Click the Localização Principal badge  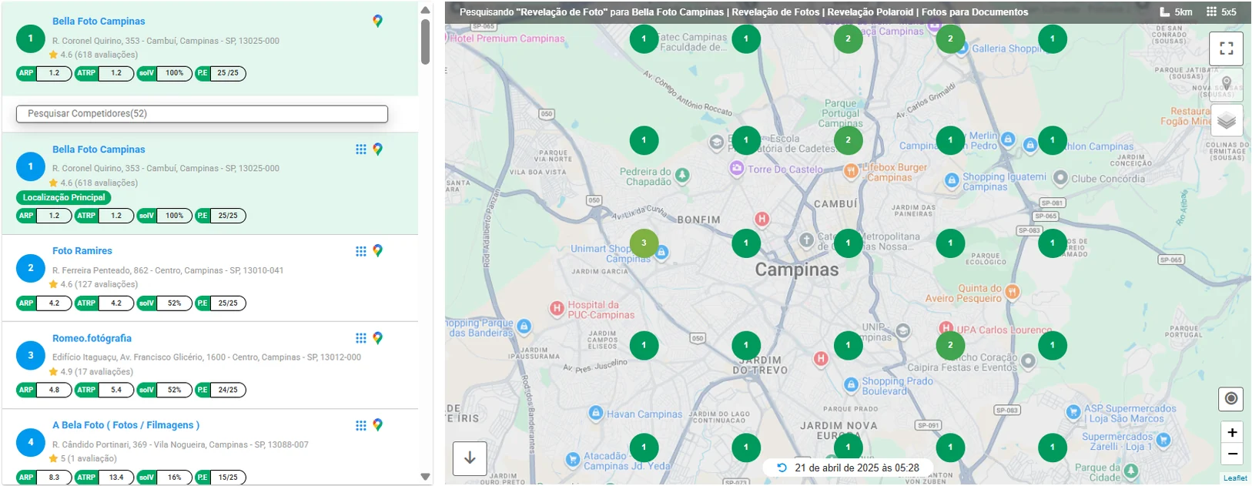coord(64,198)
